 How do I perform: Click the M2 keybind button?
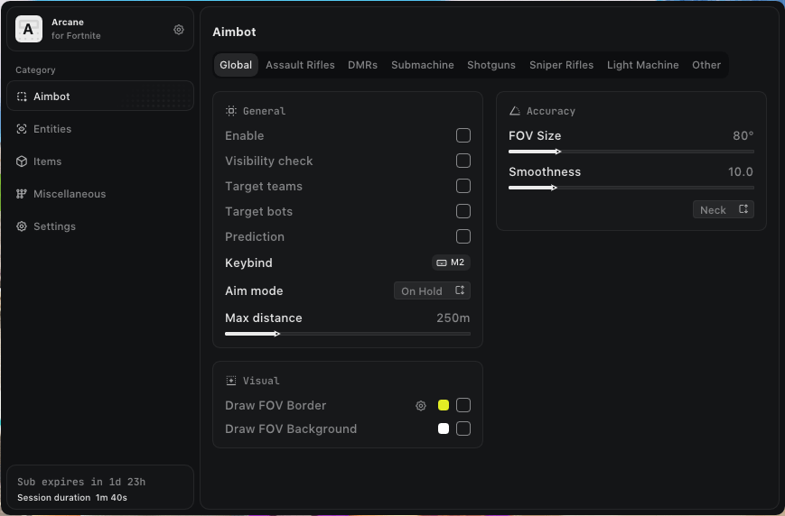coord(451,263)
